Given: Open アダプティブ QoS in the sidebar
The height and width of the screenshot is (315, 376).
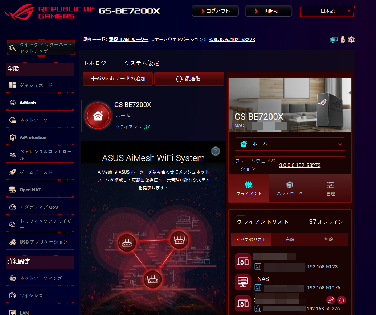Looking at the screenshot, I should pos(38,207).
